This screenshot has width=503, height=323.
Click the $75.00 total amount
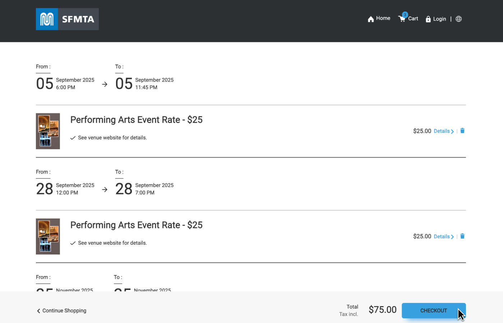point(382,310)
